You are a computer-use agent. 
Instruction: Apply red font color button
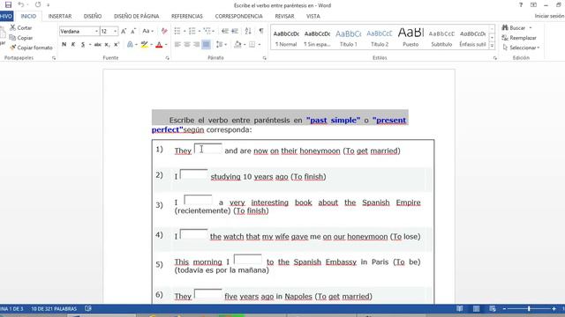tap(159, 45)
